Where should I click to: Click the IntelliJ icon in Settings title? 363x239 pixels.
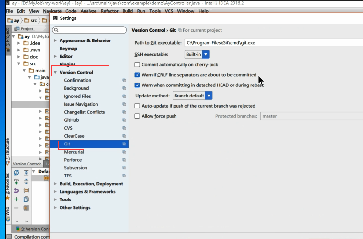[x=55, y=18]
